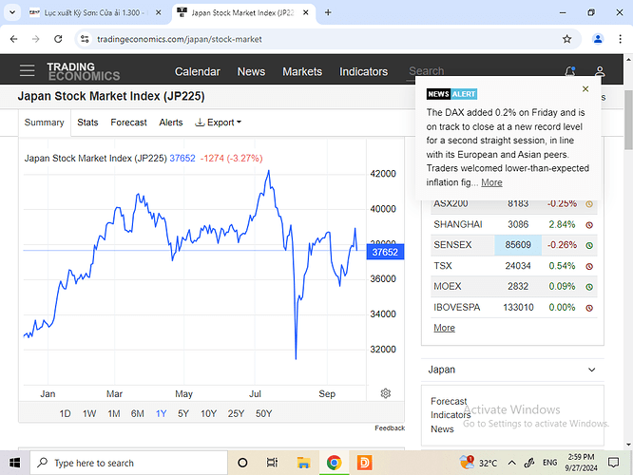Open the orange D app in taskbar
Image resolution: width=633 pixels, height=475 pixels.
click(x=365, y=463)
